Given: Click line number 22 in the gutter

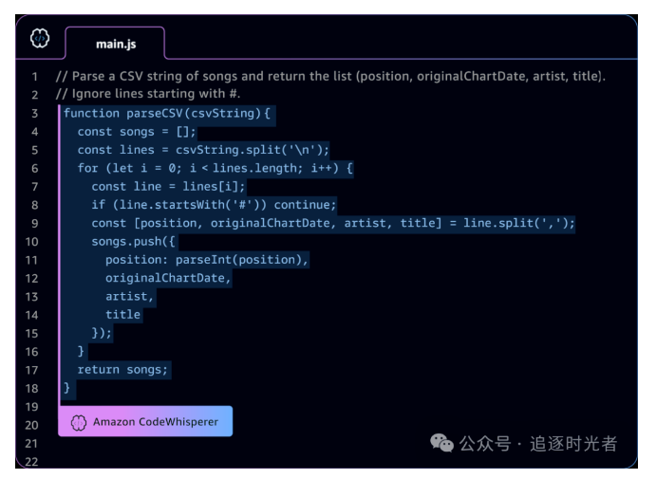Looking at the screenshot, I should point(33,461).
